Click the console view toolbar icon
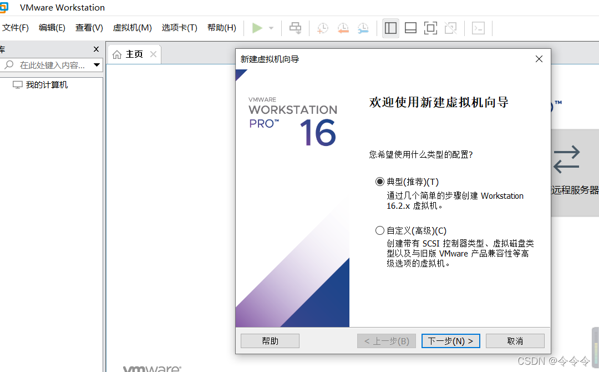Screen dimensions: 599x372 (x=478, y=28)
